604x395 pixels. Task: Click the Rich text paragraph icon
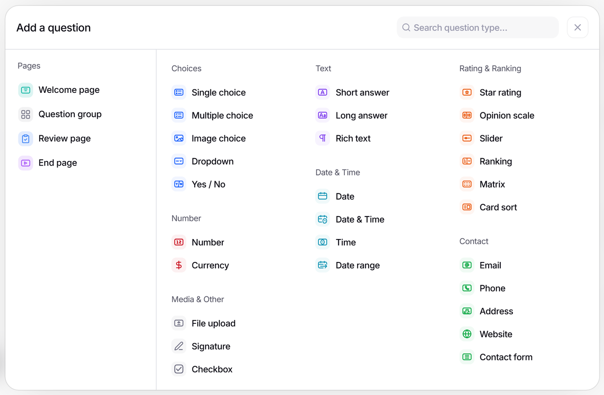click(x=323, y=138)
